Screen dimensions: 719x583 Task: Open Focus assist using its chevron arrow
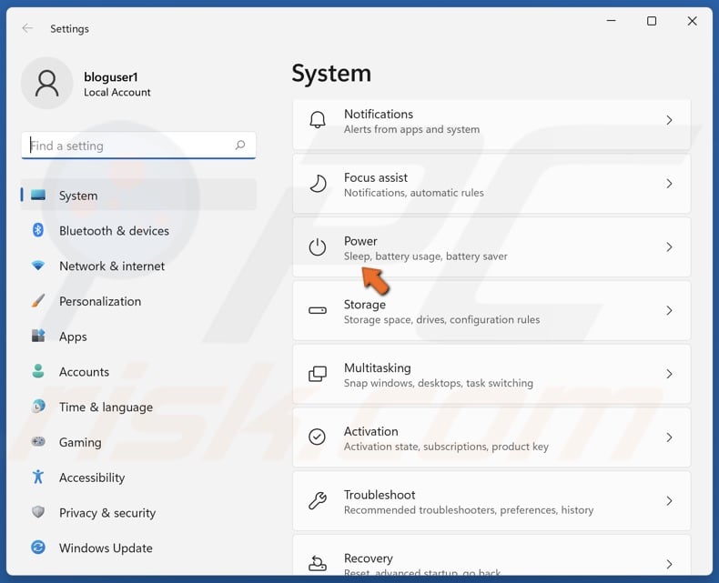(669, 184)
